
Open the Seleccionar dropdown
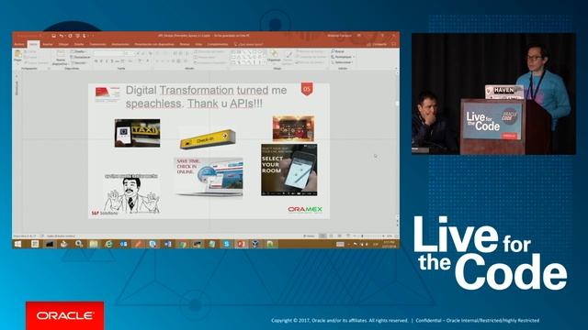coord(343,62)
